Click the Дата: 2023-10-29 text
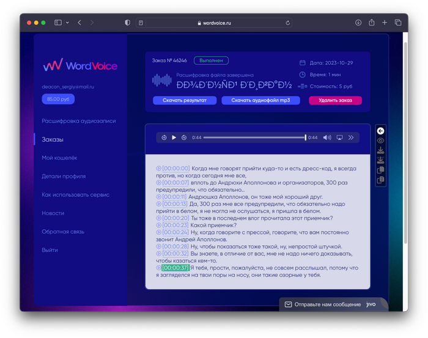Screen dimensions: 428x338 [331, 63]
